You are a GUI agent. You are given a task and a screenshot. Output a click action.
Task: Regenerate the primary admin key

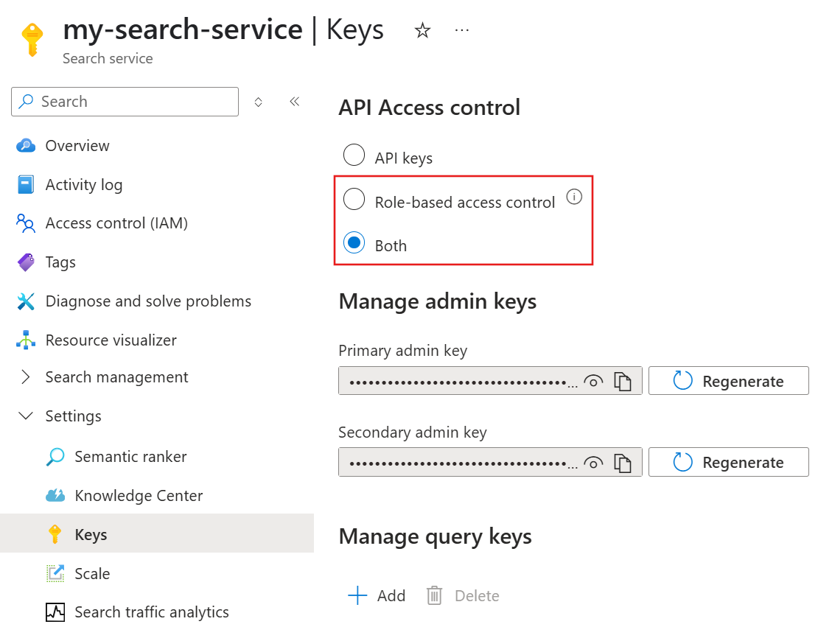pyautogui.click(x=729, y=380)
